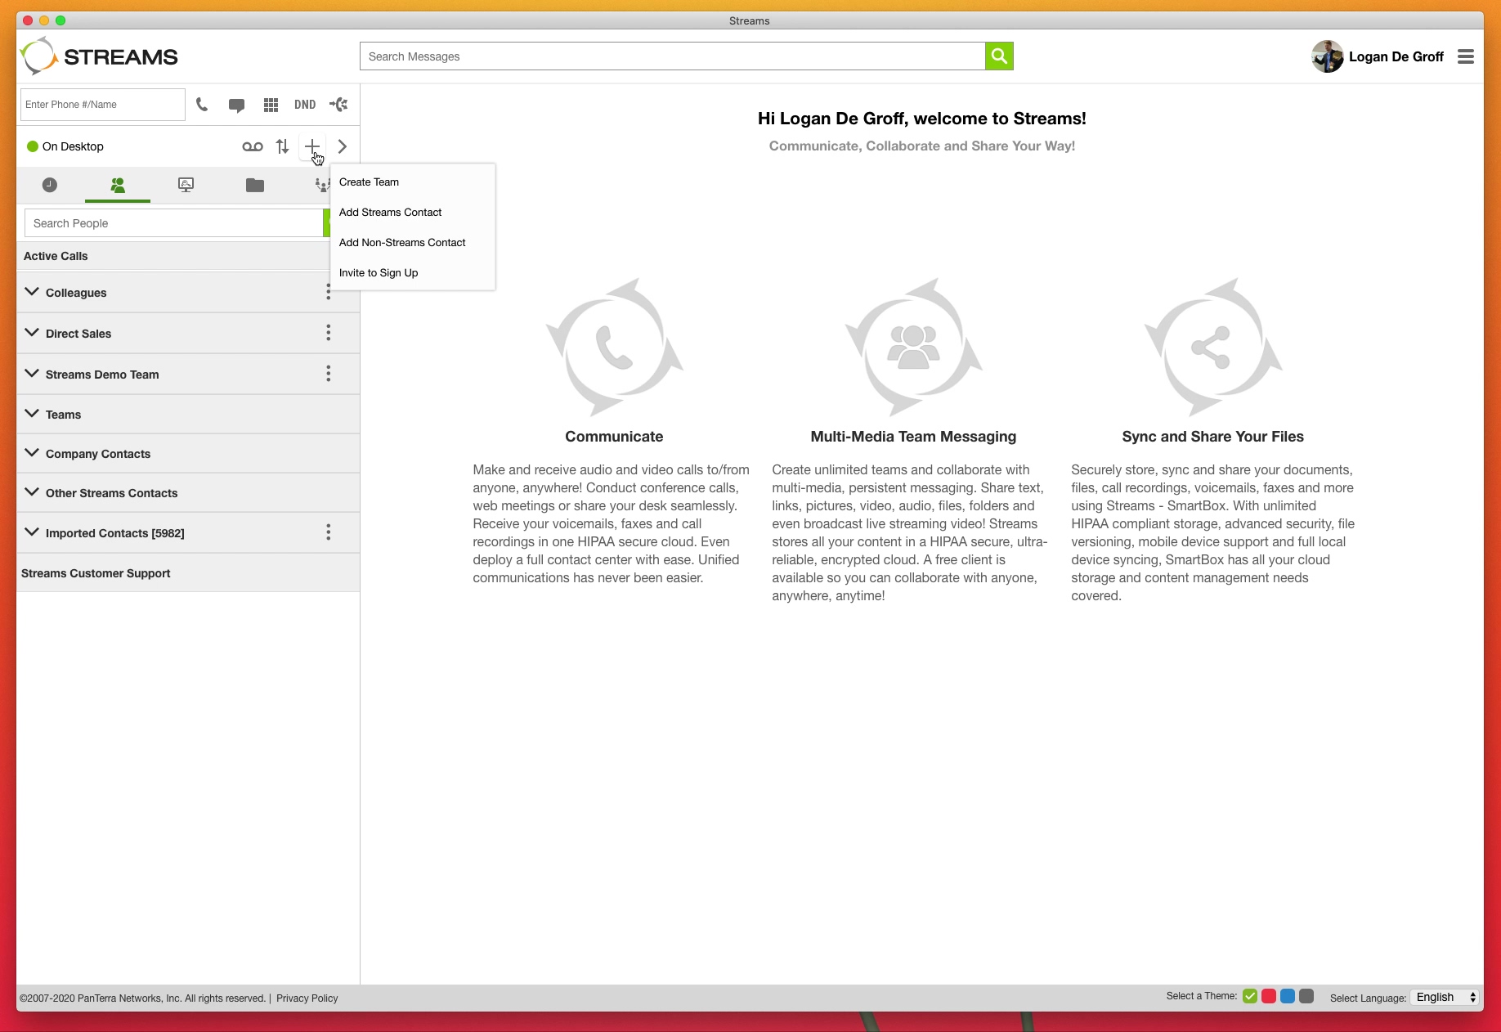
Task: Click the Communicate heading
Action: click(614, 437)
